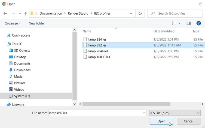
Task: Click the forward navigation arrow
Action: (13, 13)
